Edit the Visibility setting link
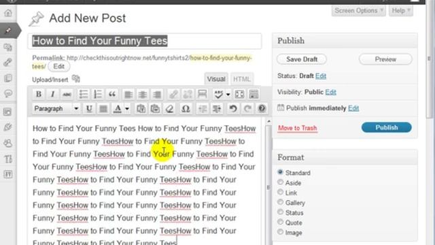The height and width of the screenshot is (245, 435). (x=330, y=93)
